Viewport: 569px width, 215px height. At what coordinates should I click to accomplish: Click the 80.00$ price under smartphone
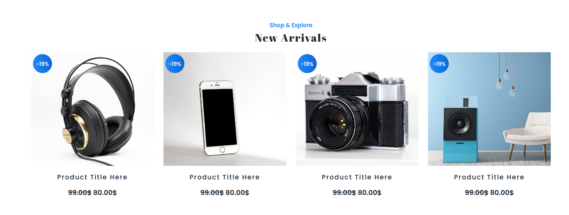click(237, 193)
